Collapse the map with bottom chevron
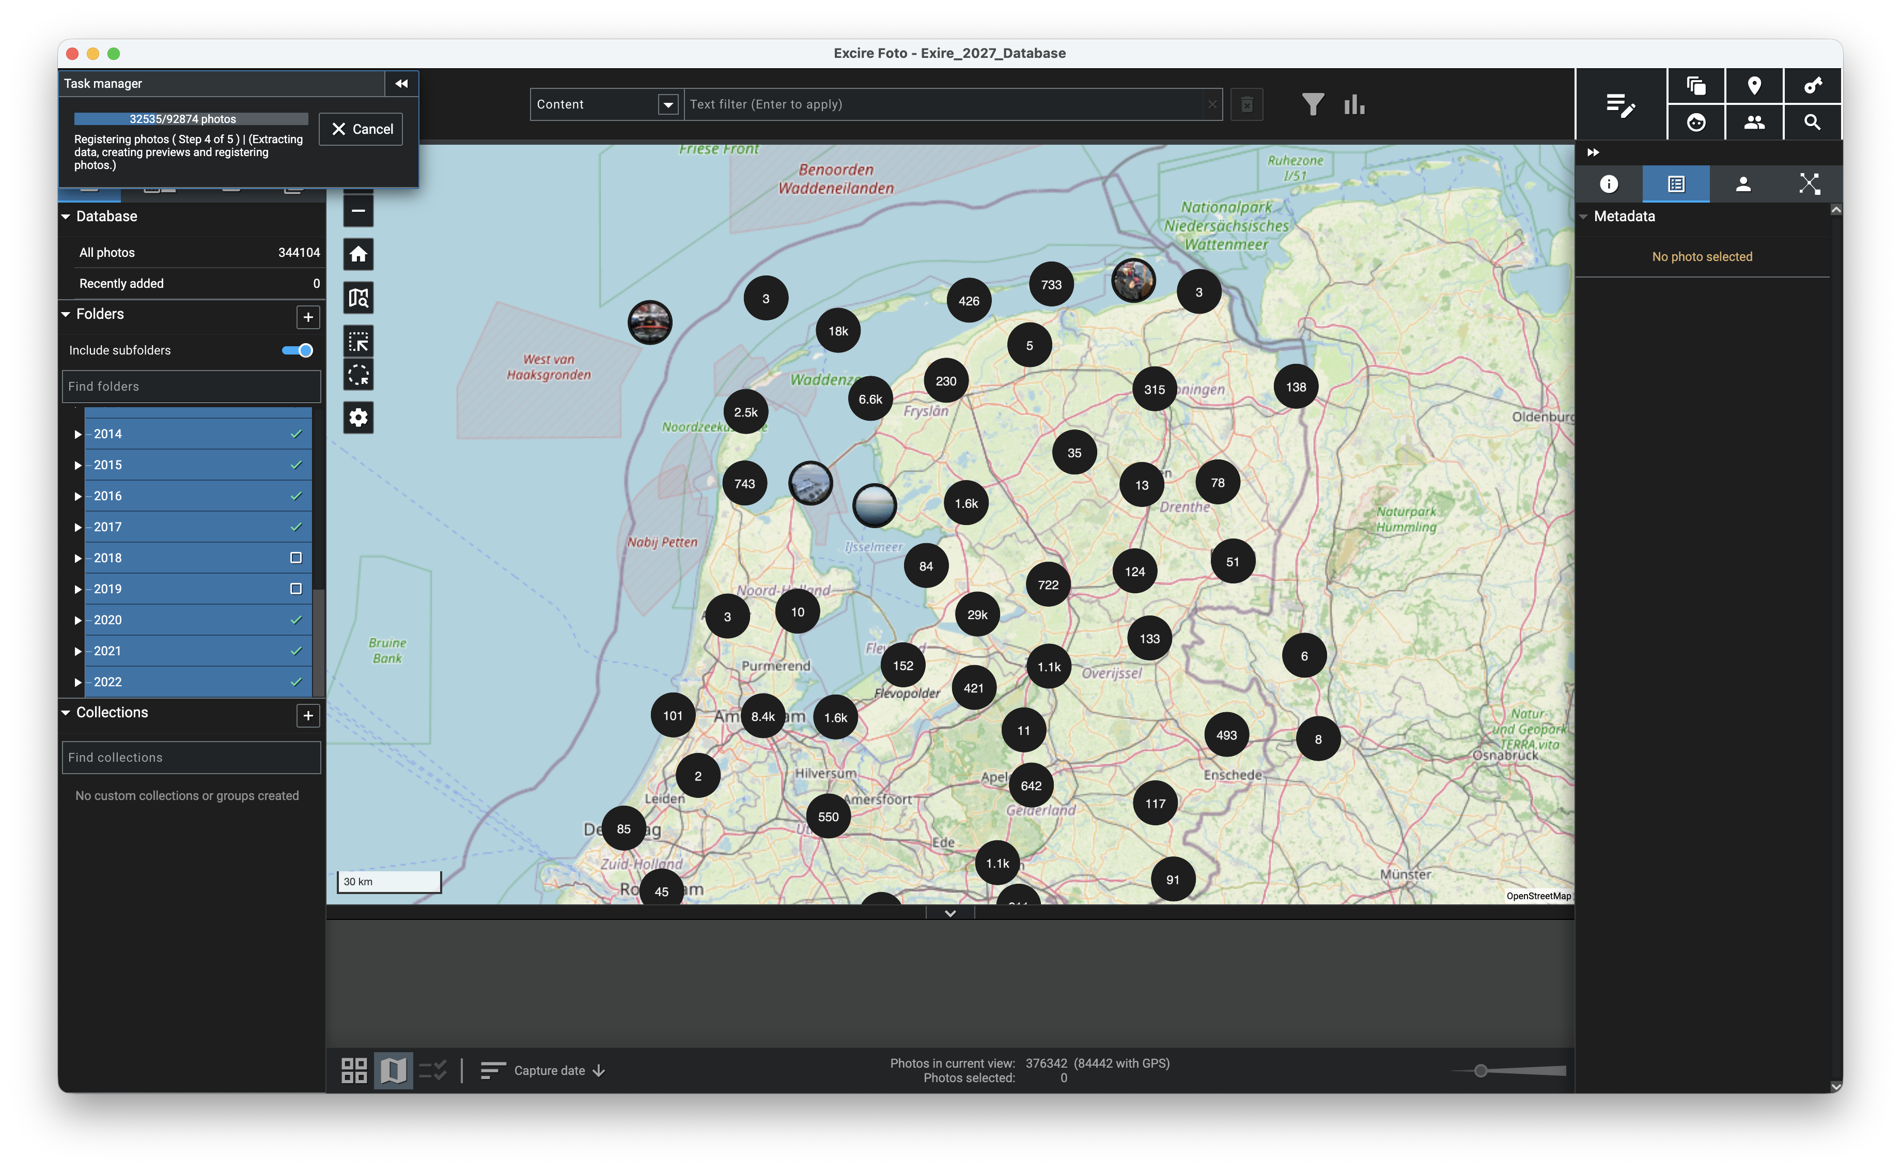Viewport: 1901px width, 1170px height. coord(950,914)
